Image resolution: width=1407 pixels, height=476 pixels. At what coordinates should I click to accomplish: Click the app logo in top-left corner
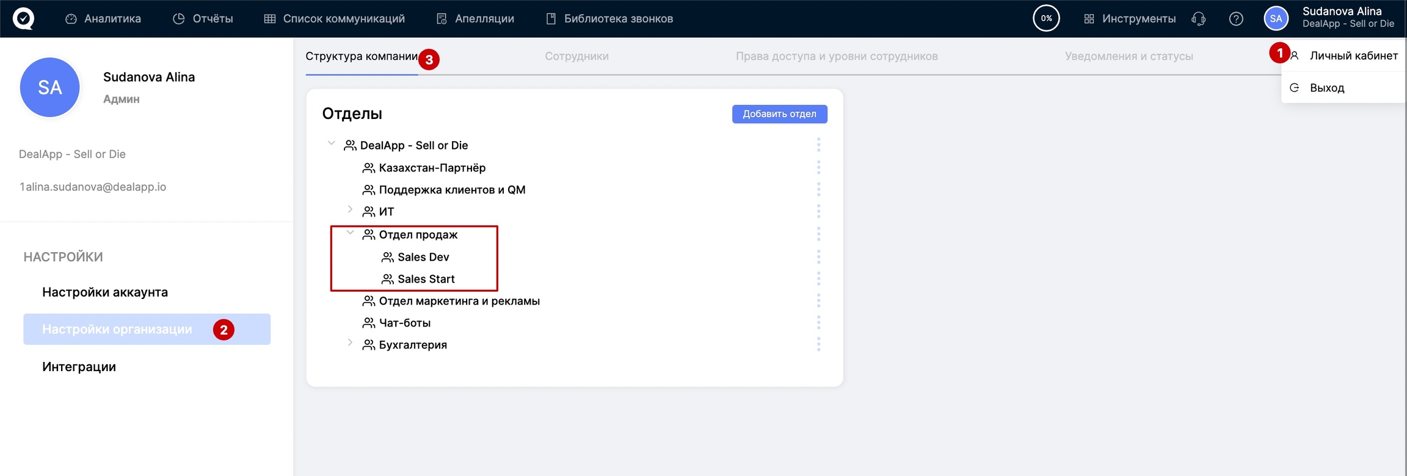pos(23,18)
